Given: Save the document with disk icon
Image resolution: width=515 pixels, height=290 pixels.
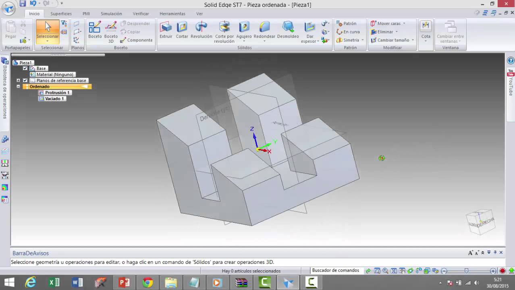Looking at the screenshot, I should click(x=23, y=3).
